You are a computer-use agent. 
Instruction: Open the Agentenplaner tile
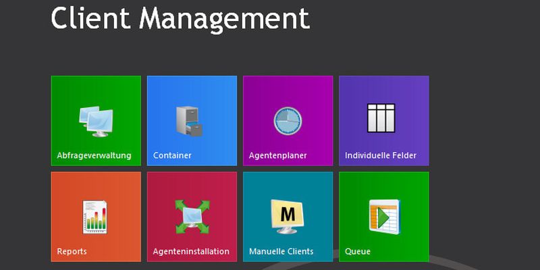click(288, 121)
